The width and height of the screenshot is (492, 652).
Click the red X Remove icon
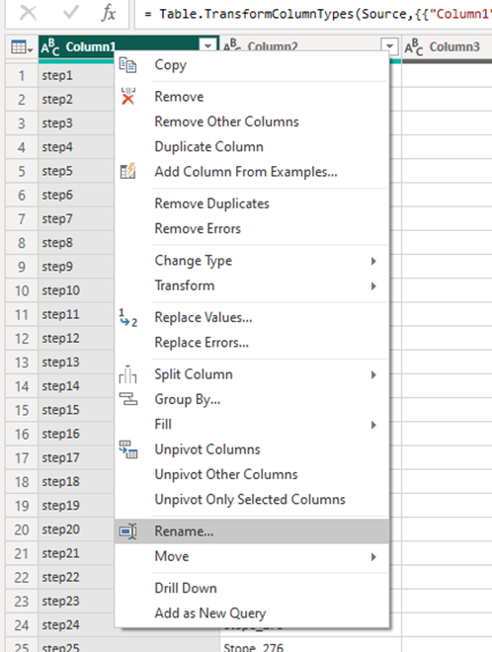point(127,97)
